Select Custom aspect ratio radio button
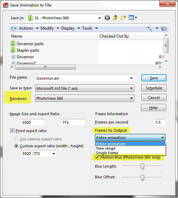The image size is (178, 198). 16,146
